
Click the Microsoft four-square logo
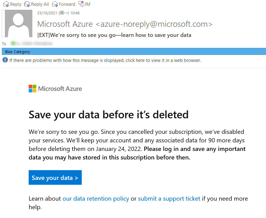pyautogui.click(x=32, y=89)
